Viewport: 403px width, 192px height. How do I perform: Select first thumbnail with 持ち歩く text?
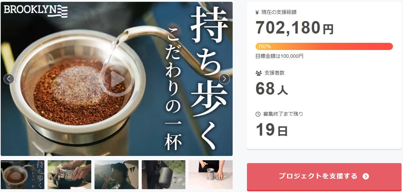click(x=23, y=175)
